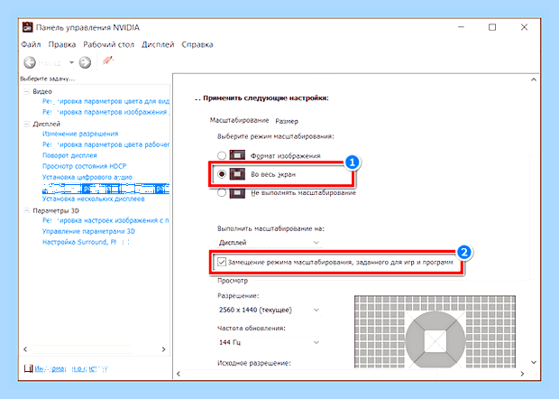
Task: Open Просмотр состояния HDCP task
Action: click(x=84, y=166)
